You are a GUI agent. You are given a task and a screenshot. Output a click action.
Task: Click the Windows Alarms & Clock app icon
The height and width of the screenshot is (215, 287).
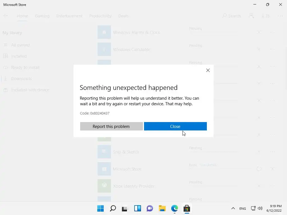tap(104, 32)
